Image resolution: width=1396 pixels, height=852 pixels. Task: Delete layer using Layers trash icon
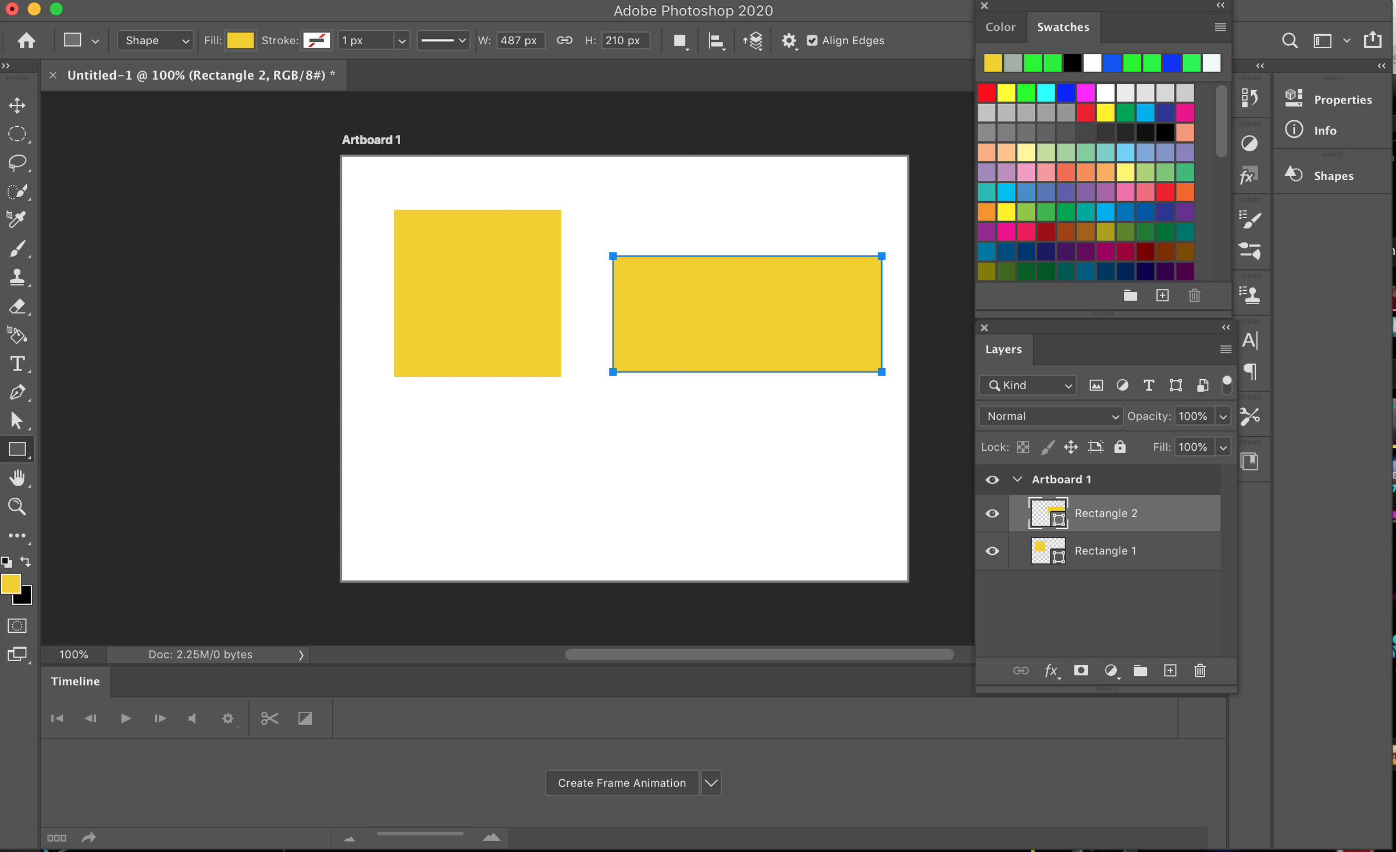click(1199, 671)
